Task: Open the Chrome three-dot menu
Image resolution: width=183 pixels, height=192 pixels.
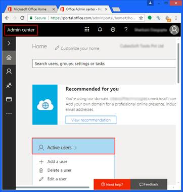Action: (x=176, y=18)
